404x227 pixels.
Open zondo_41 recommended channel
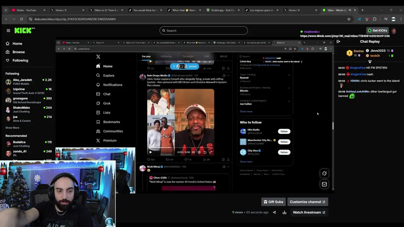(x=28, y=153)
